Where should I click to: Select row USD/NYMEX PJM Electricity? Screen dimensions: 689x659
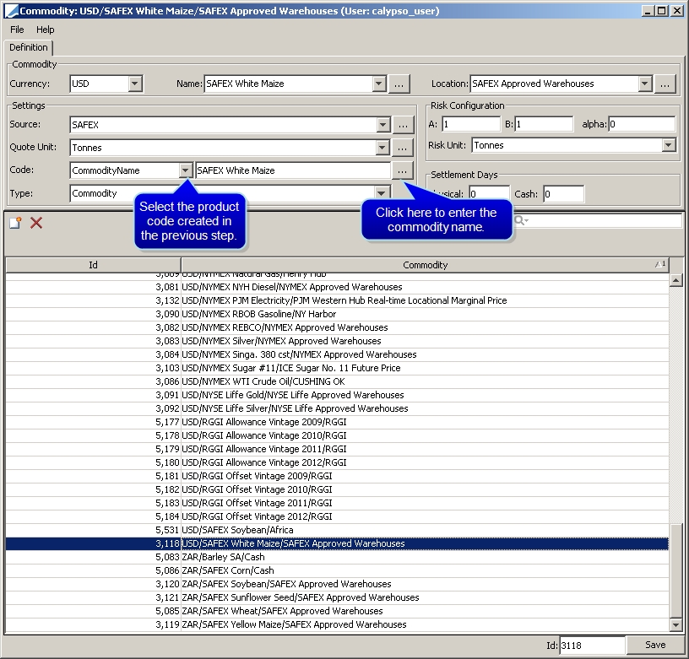coord(337,300)
